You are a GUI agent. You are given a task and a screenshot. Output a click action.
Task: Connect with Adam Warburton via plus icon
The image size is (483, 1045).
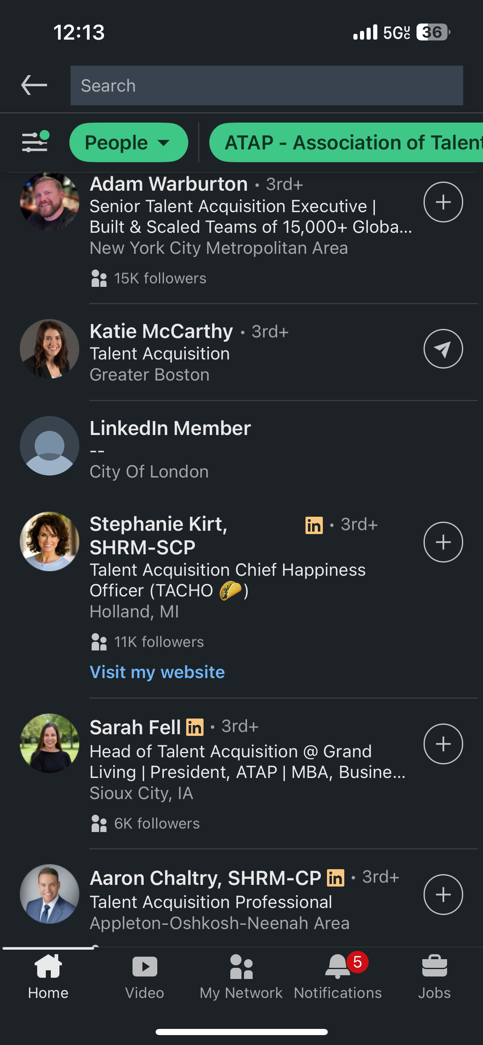(x=443, y=202)
